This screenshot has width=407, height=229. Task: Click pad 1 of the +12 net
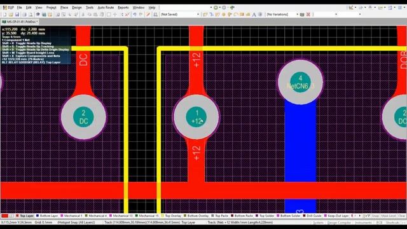[x=197, y=117]
